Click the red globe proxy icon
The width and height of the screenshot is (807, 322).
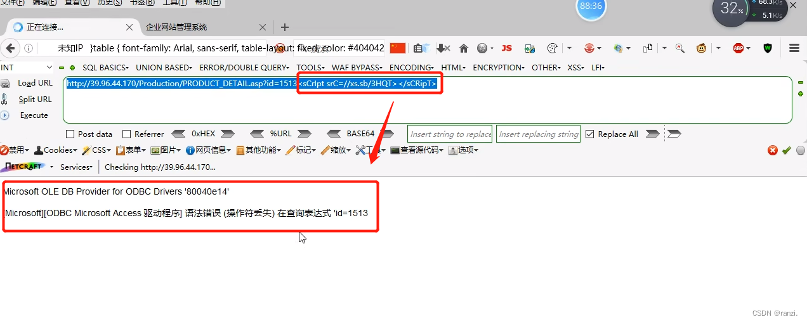pos(589,48)
